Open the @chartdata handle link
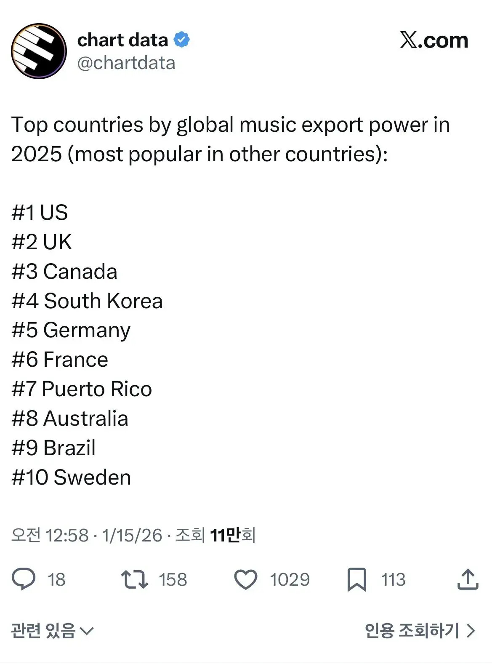Screen dimensions: 492x664 pyautogui.click(x=126, y=63)
